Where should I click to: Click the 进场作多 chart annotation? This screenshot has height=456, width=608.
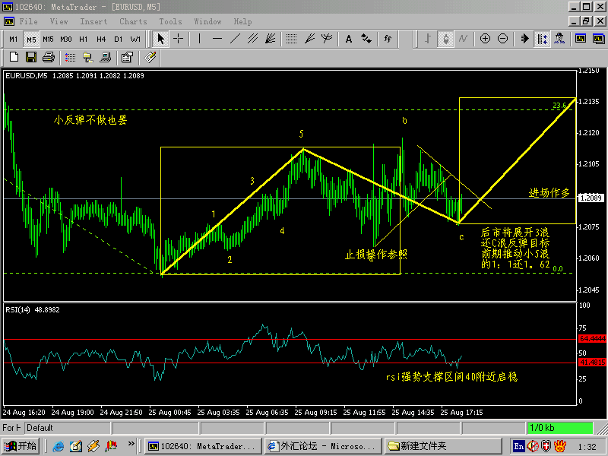click(549, 193)
